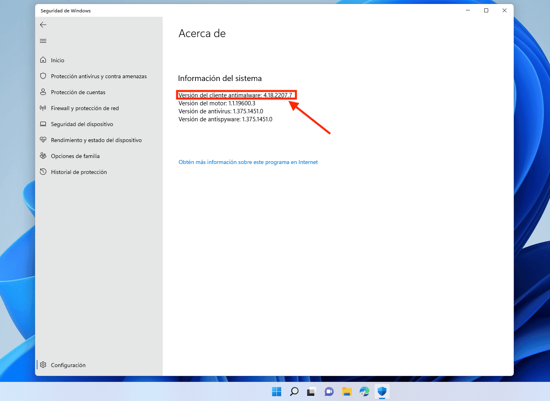
Task: Select the Inicio navigation entry
Action: point(57,60)
